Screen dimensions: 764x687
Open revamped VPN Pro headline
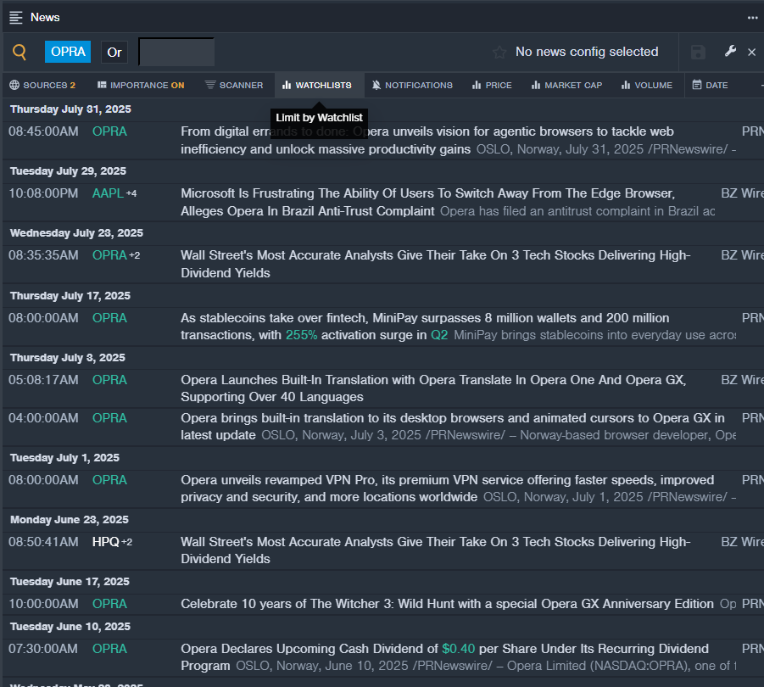tap(447, 489)
